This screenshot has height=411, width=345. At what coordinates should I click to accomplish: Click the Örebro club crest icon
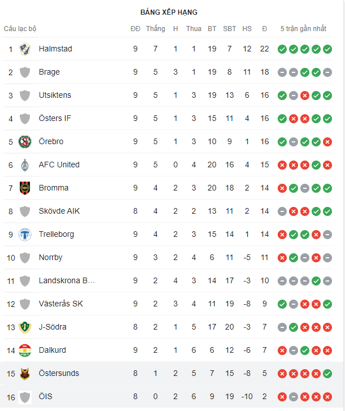pos(25,142)
